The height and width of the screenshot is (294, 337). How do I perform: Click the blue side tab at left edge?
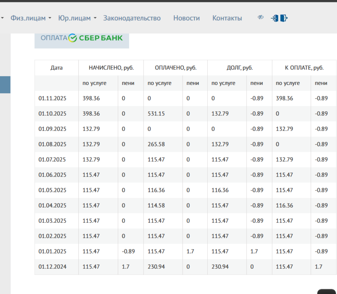[5, 85]
